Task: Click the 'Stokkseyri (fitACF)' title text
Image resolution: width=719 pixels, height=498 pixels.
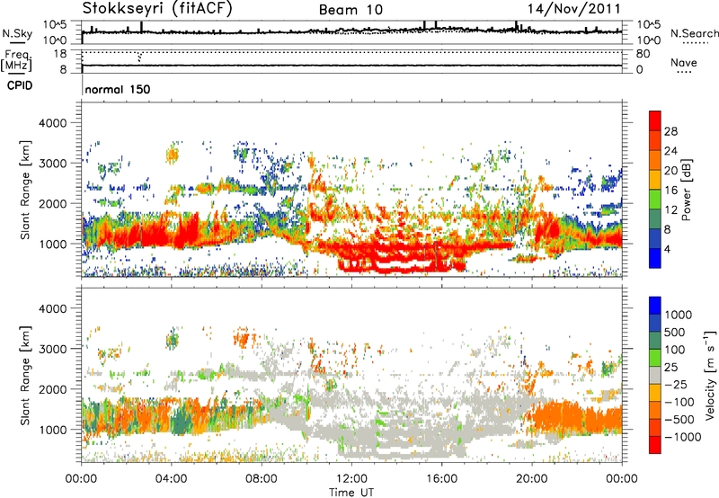Action: [156, 8]
